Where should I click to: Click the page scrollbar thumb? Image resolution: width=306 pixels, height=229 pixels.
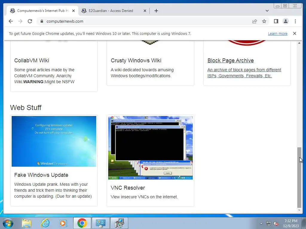pyautogui.click(x=299, y=178)
